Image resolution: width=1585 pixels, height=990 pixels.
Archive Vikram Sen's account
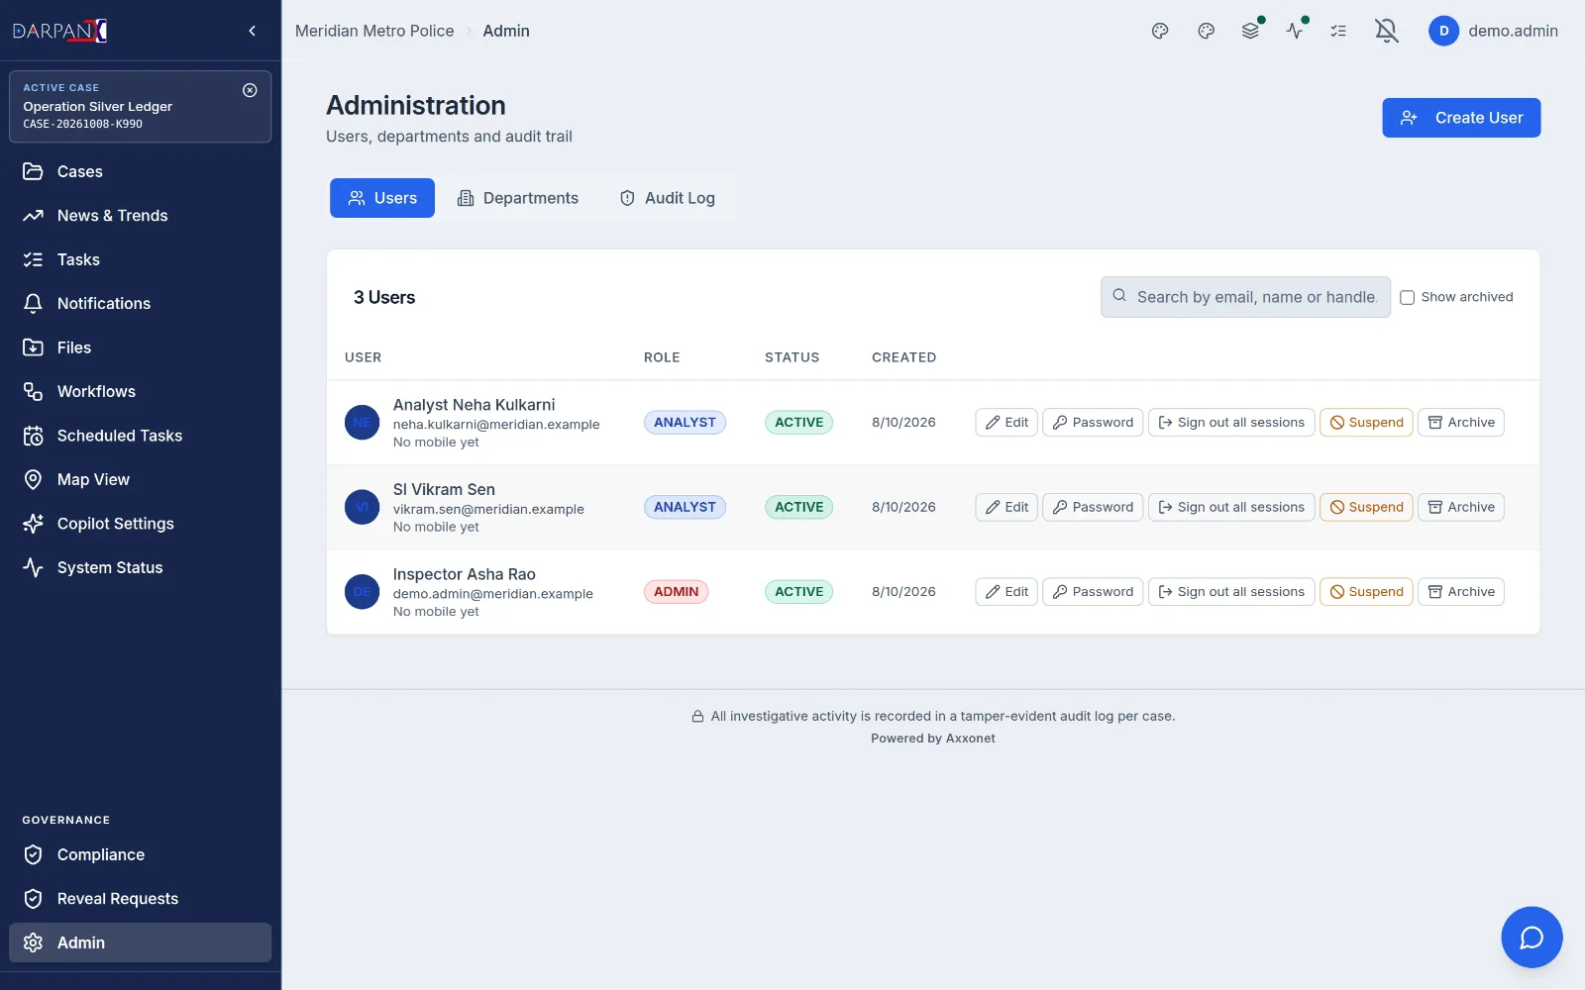[1461, 507]
